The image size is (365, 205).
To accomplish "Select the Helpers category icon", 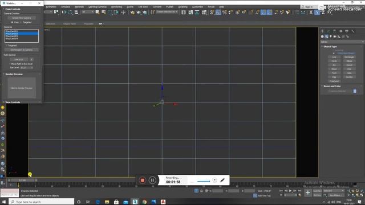I will 339,36.
